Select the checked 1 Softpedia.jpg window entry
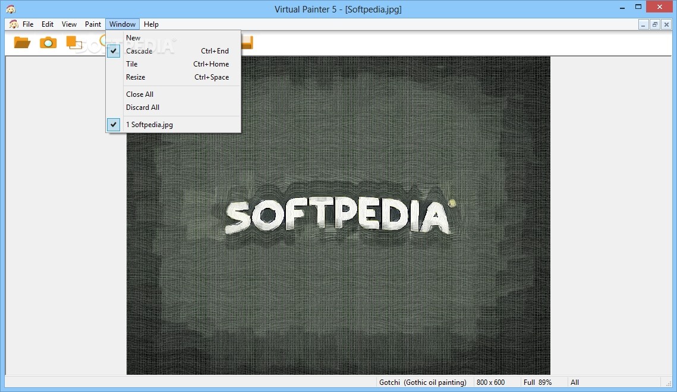This screenshot has height=392, width=677. pos(173,125)
